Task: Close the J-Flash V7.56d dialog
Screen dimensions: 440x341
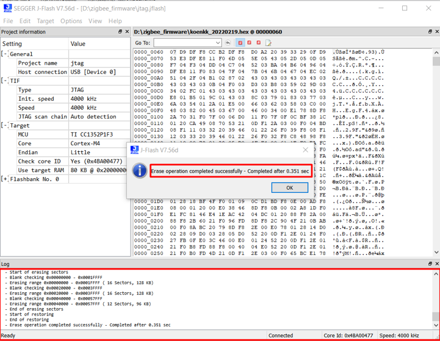Action: (306, 150)
